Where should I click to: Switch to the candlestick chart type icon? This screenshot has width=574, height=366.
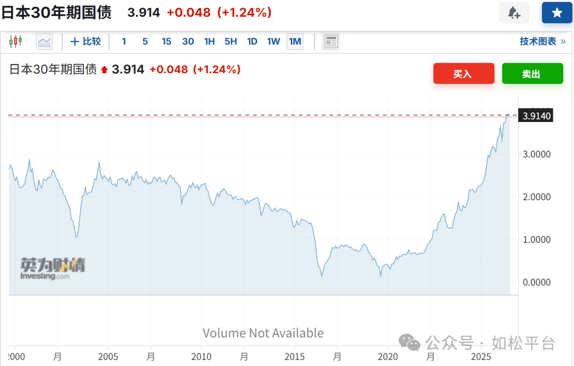[x=16, y=41]
